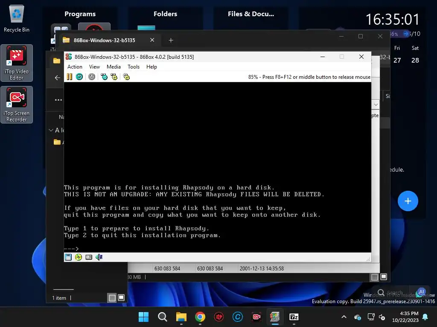Open the three-dots more options in Explorer
This screenshot has height=327, width=437.
58,100
